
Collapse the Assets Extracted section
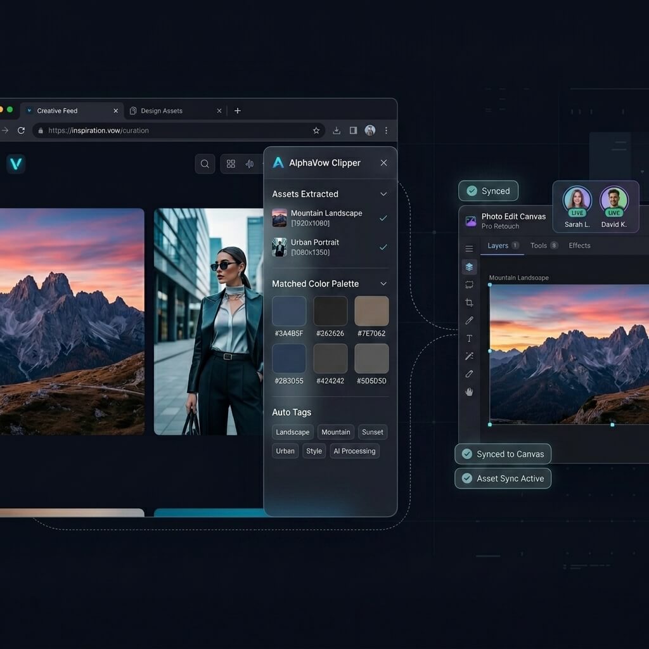pyautogui.click(x=383, y=194)
